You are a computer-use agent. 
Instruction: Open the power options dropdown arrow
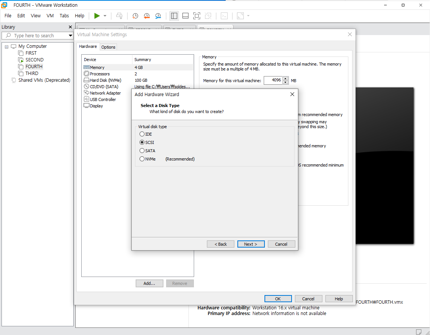pos(105,16)
